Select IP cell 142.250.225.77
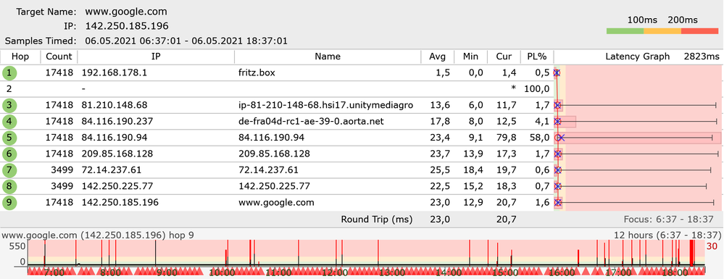 click(117, 186)
